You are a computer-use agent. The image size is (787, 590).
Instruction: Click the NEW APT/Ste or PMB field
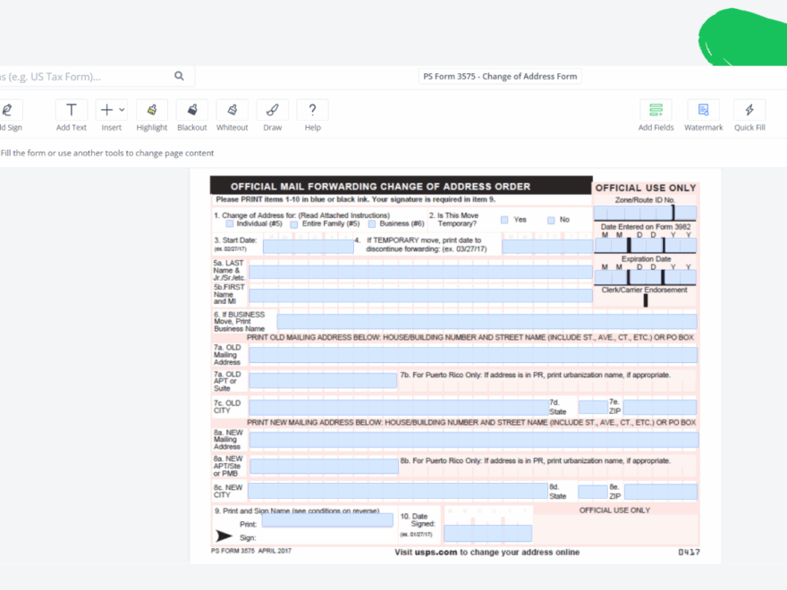pyautogui.click(x=325, y=466)
